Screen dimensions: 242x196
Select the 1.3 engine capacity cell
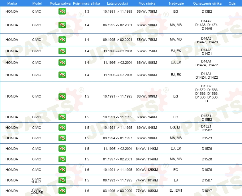87,11
